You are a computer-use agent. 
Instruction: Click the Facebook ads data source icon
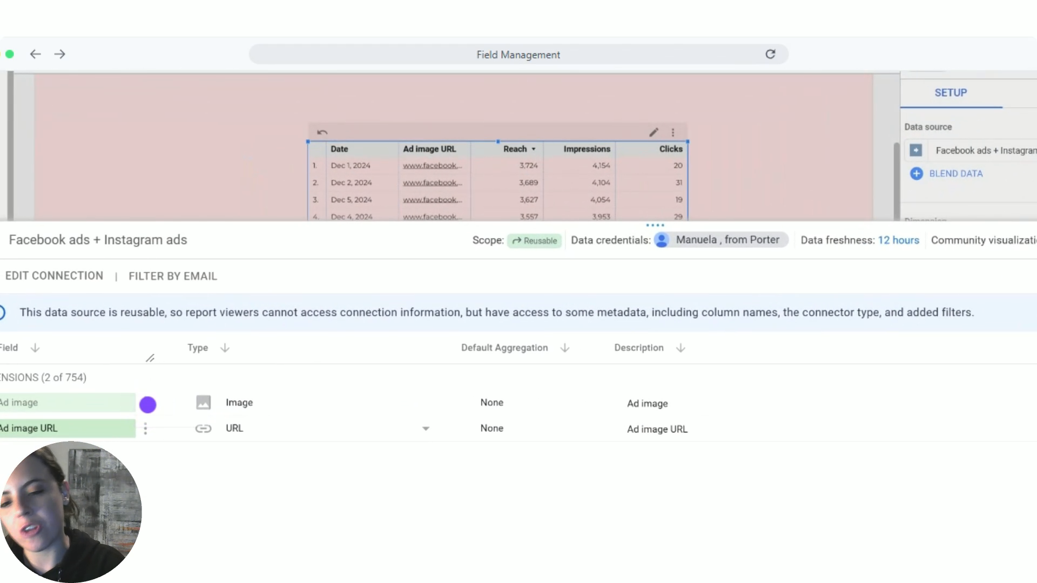point(915,150)
